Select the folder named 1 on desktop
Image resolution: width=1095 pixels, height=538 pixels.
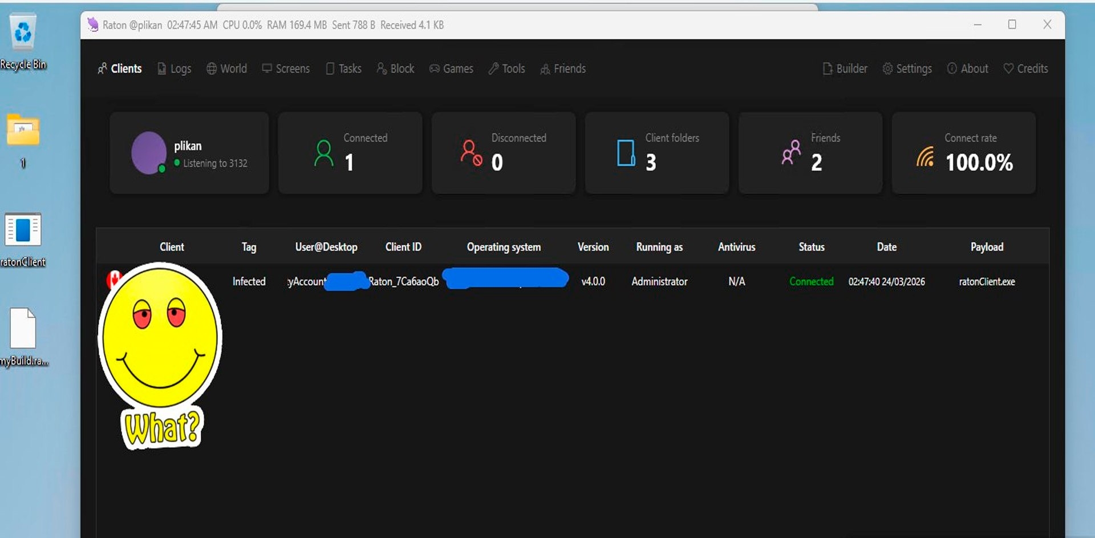point(23,131)
